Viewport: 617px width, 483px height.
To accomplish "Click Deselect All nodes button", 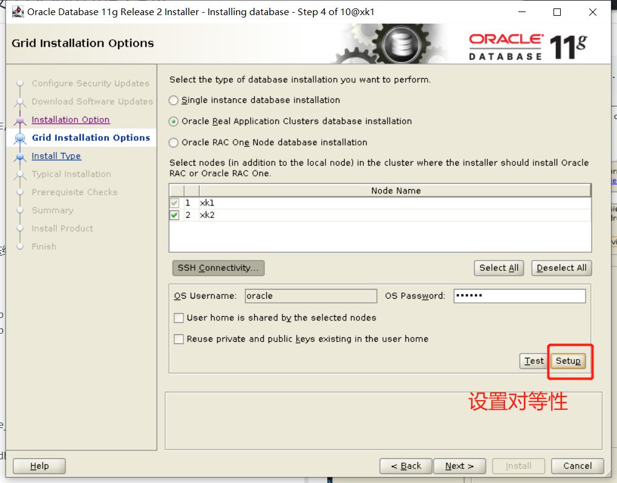I will coord(561,268).
